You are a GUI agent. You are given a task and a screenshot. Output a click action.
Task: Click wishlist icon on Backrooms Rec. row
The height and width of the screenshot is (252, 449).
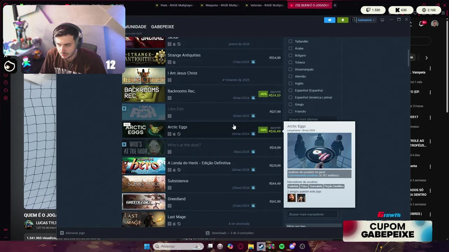(253, 98)
